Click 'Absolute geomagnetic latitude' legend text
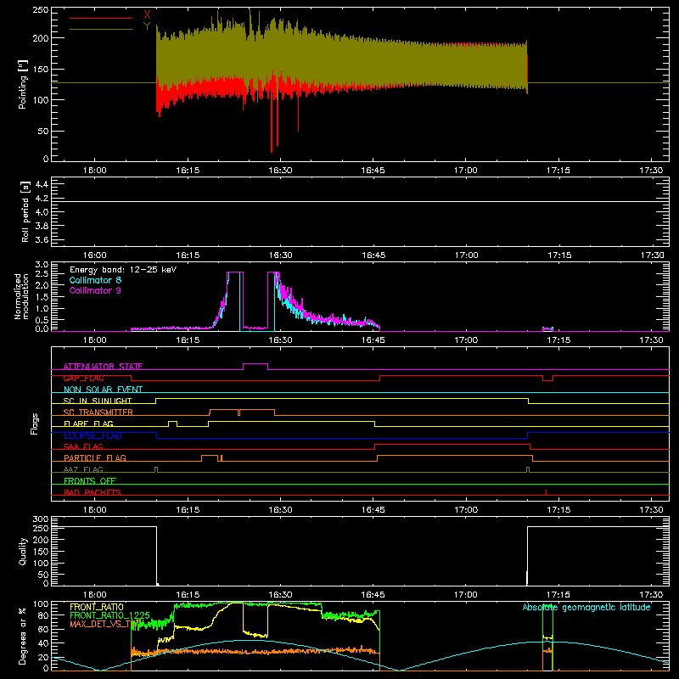 click(586, 607)
